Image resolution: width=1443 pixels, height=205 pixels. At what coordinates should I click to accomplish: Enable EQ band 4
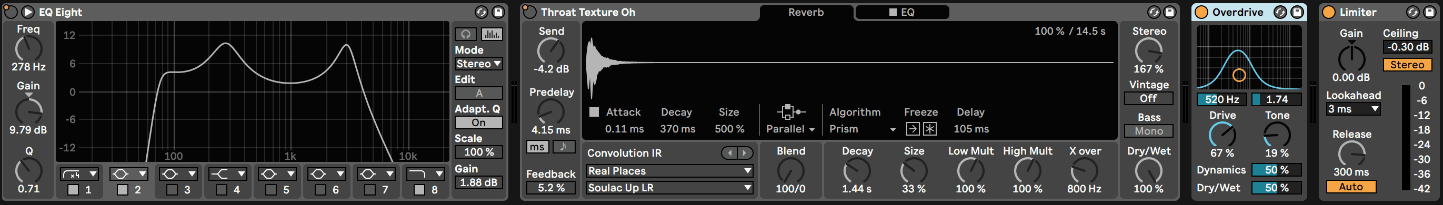221,190
